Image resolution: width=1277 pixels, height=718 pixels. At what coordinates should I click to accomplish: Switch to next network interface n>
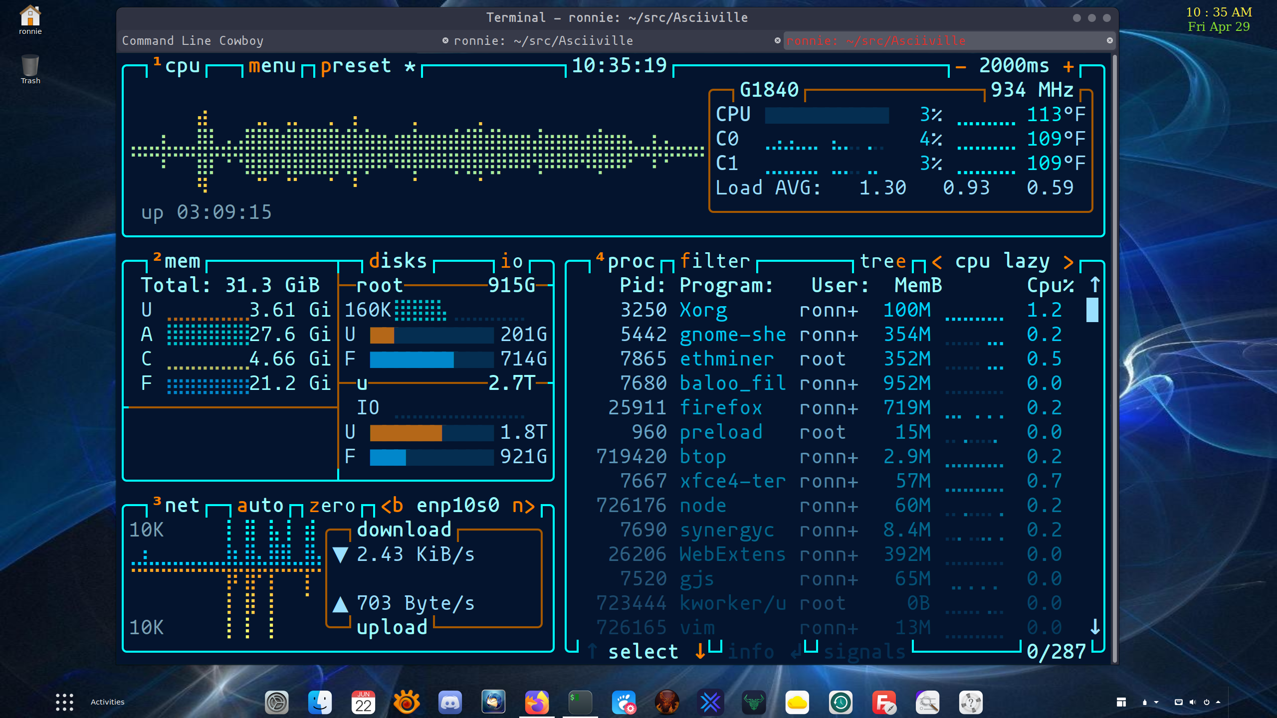[x=523, y=506]
